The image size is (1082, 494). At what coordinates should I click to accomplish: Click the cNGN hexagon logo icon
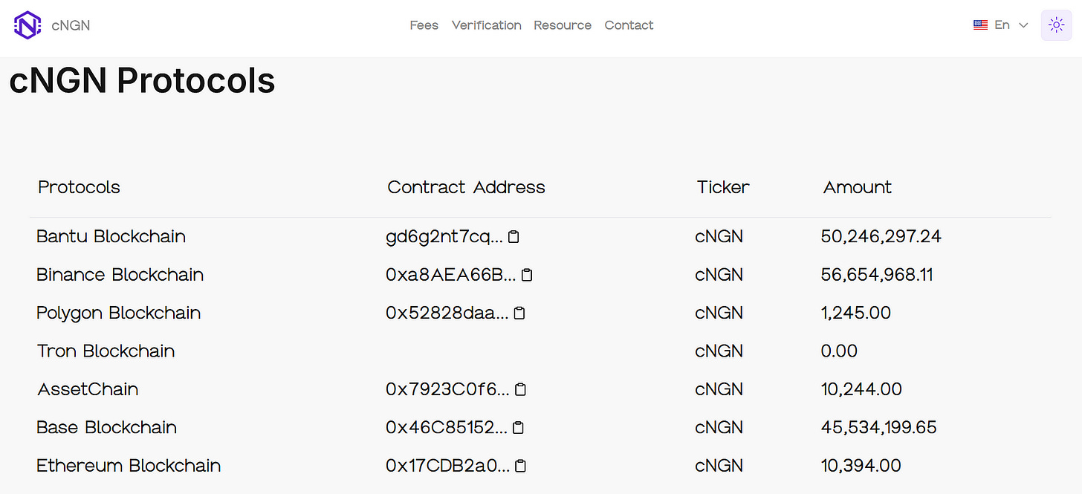click(x=27, y=25)
